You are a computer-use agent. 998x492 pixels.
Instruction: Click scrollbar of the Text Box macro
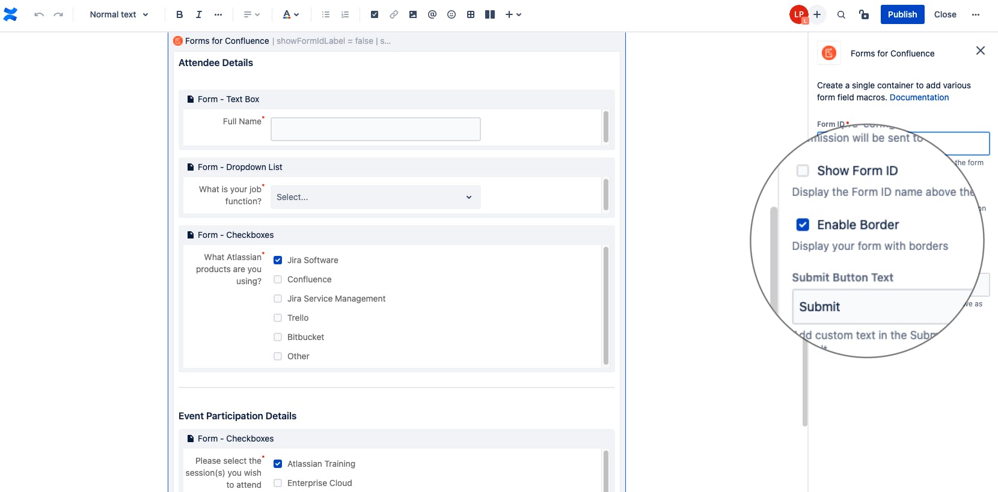605,127
